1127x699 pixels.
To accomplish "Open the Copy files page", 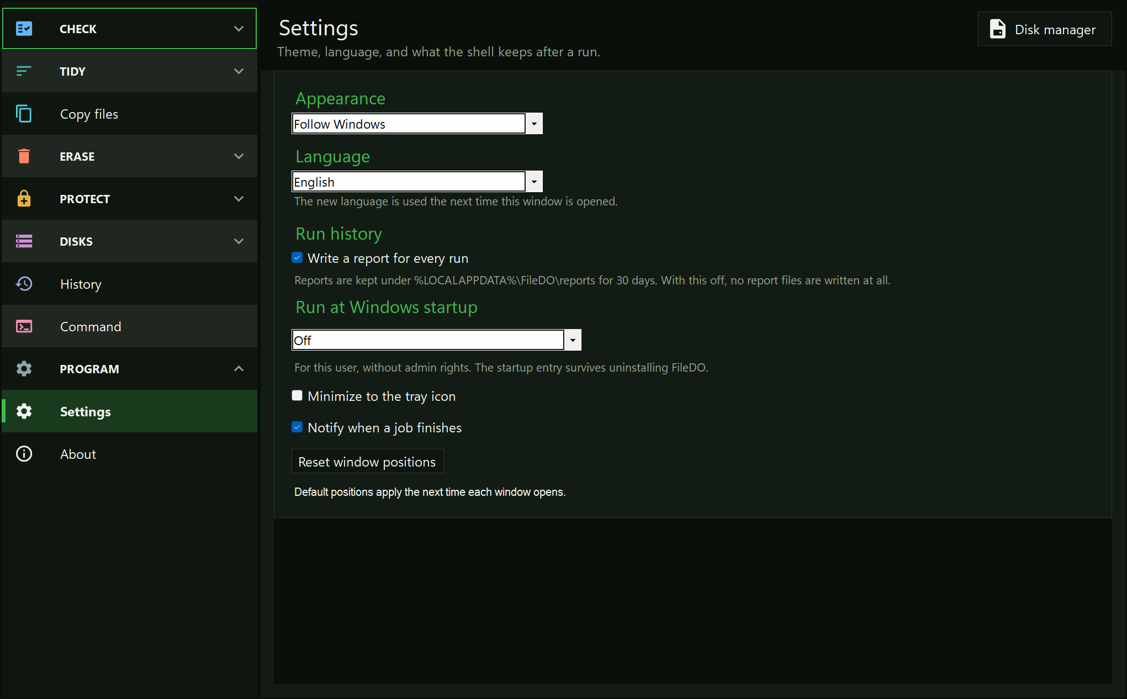I will (x=130, y=114).
